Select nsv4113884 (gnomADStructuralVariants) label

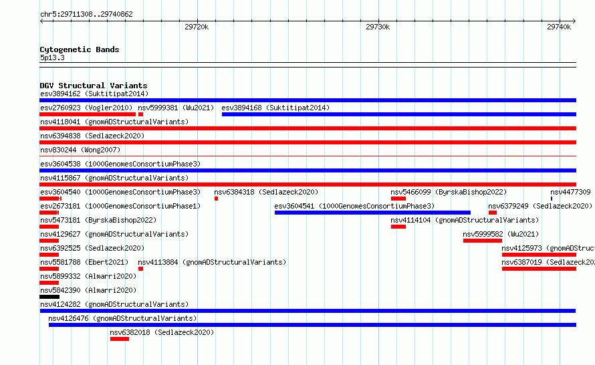212,262
